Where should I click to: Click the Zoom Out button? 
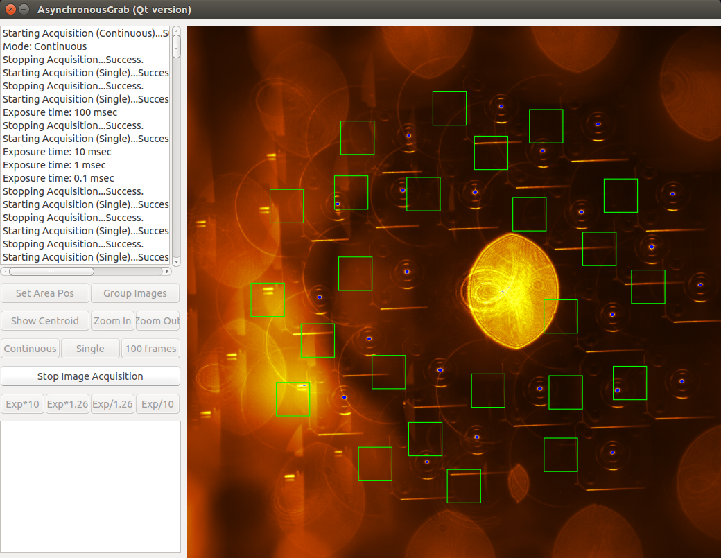click(157, 321)
